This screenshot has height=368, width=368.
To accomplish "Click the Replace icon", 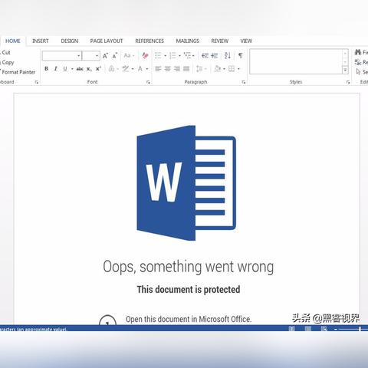I will click(358, 62).
